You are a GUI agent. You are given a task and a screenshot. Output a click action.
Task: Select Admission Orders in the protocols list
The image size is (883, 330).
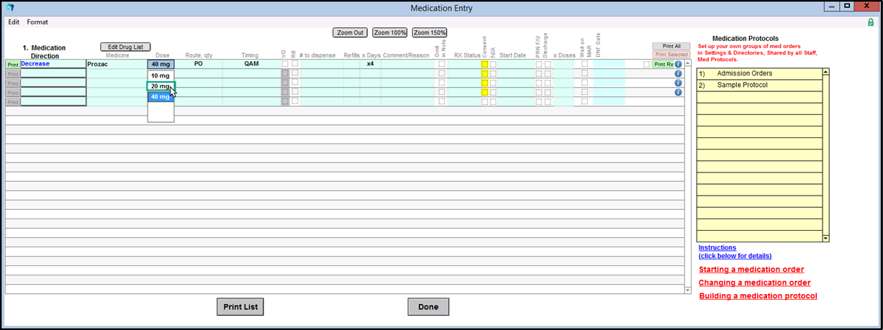pos(744,73)
